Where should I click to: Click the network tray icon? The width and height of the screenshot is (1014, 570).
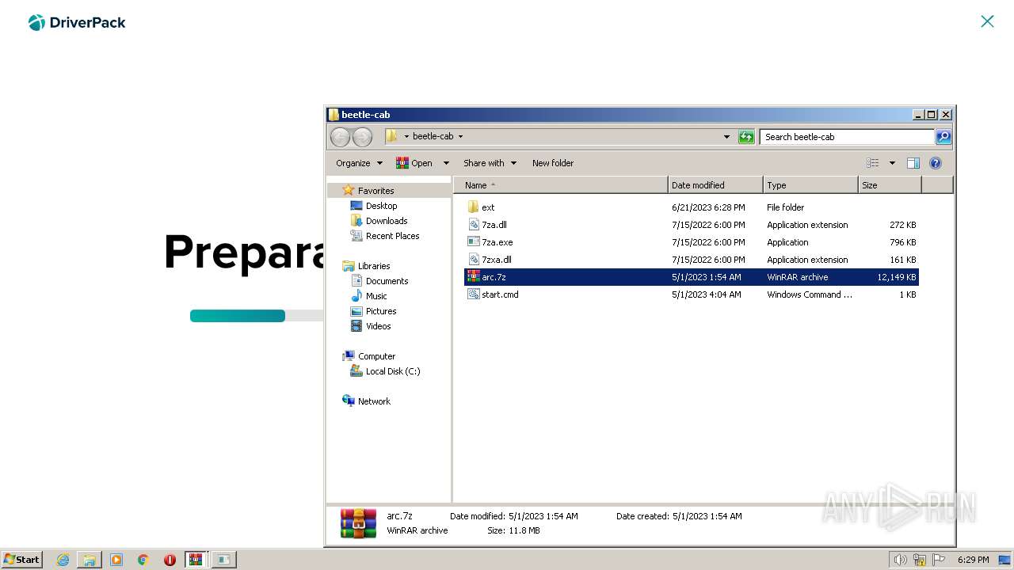pyautogui.click(x=920, y=560)
